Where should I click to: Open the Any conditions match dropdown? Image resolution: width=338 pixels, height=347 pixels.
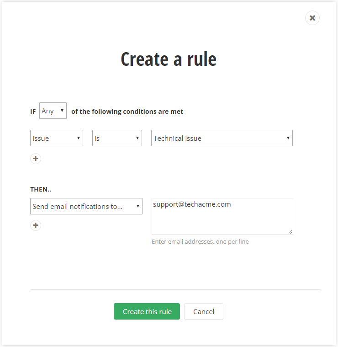[x=53, y=111]
